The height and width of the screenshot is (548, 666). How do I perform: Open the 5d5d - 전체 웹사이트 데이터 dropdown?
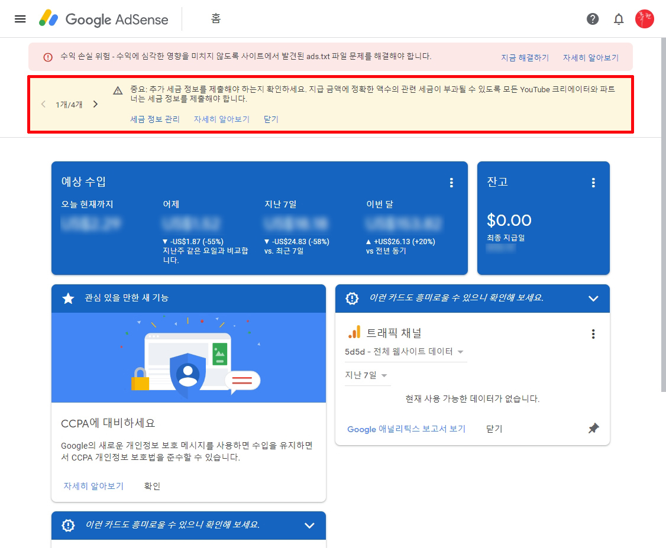point(406,352)
